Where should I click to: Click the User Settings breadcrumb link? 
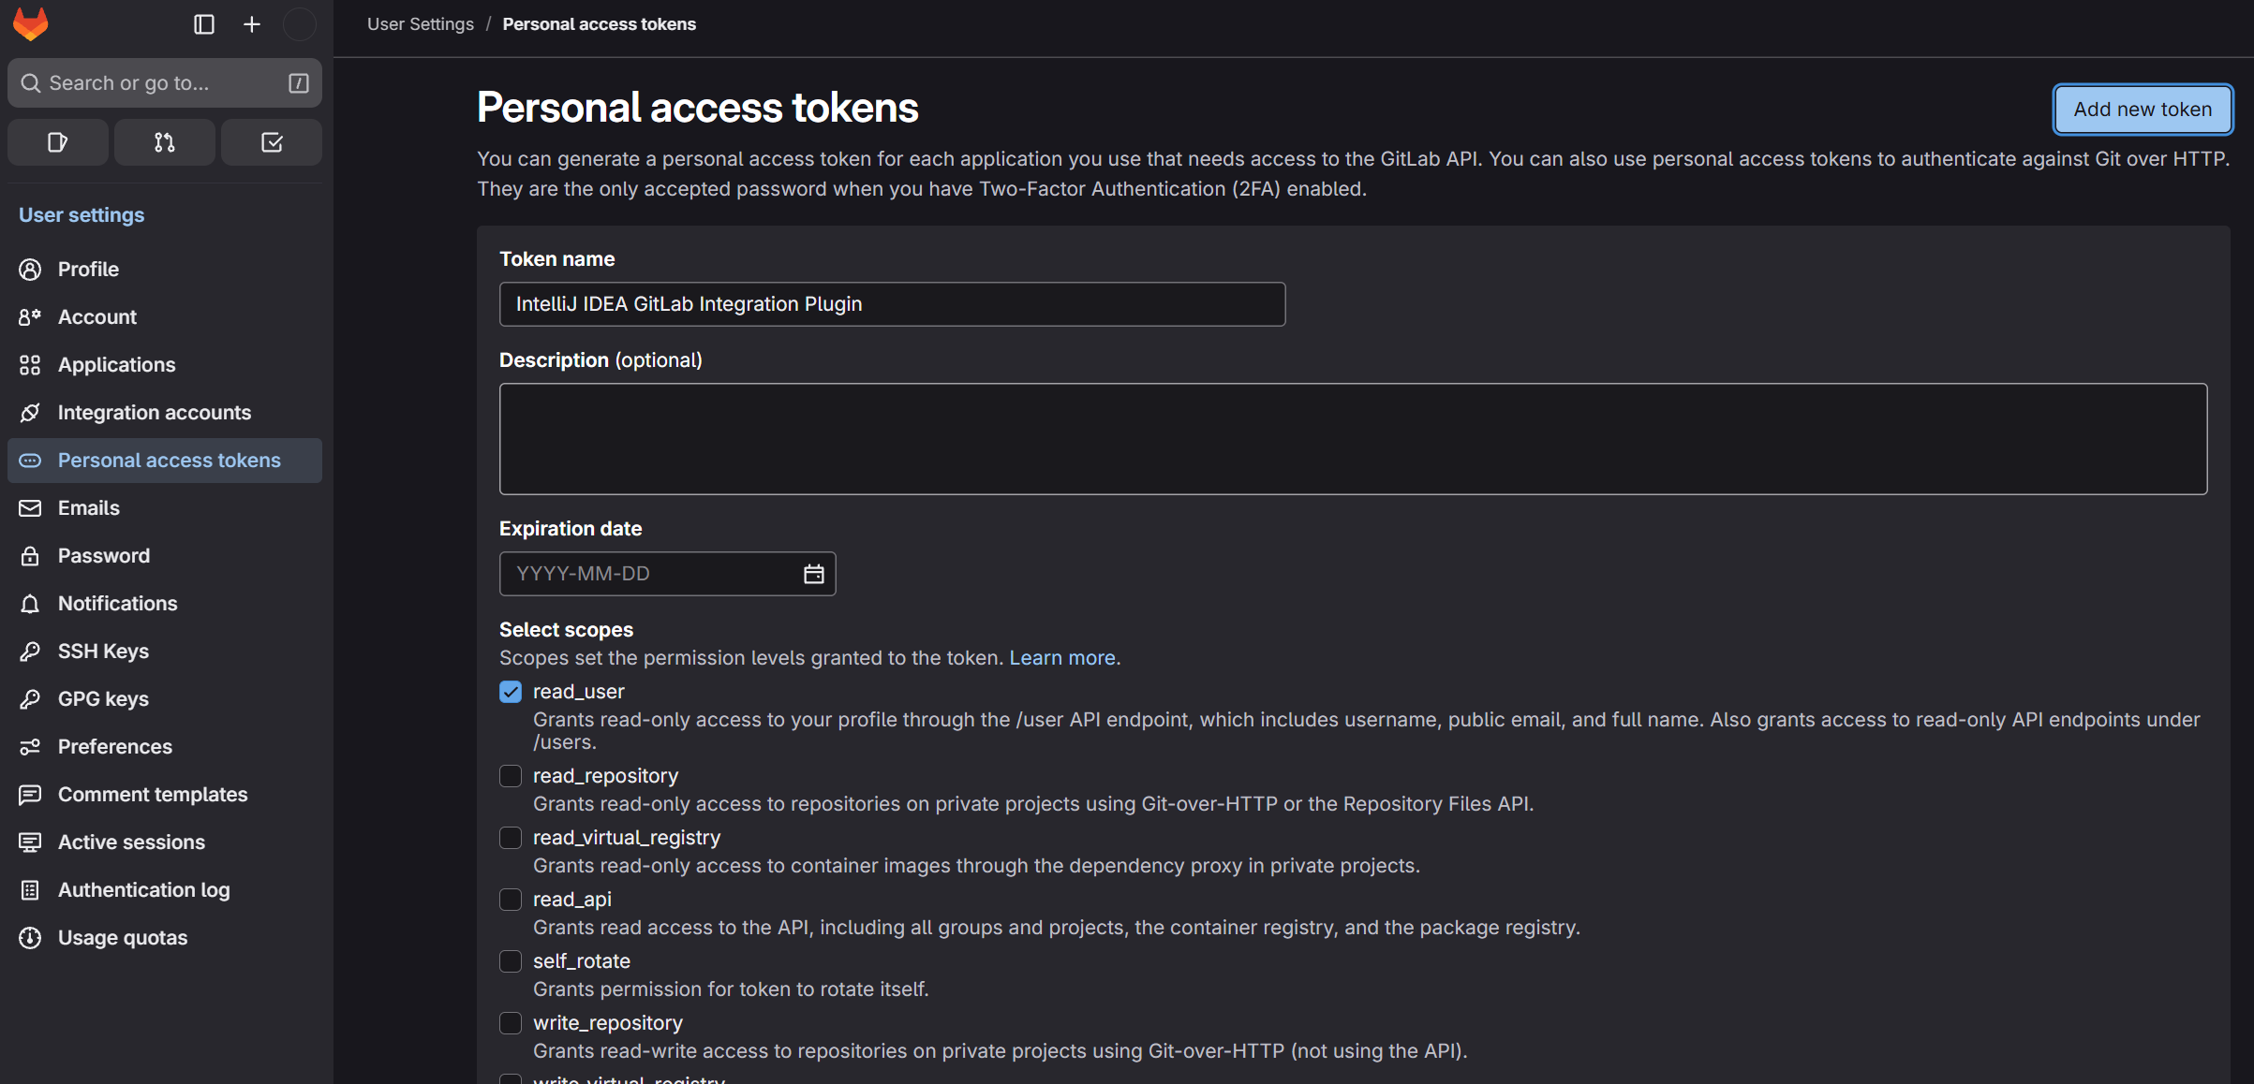point(421,24)
